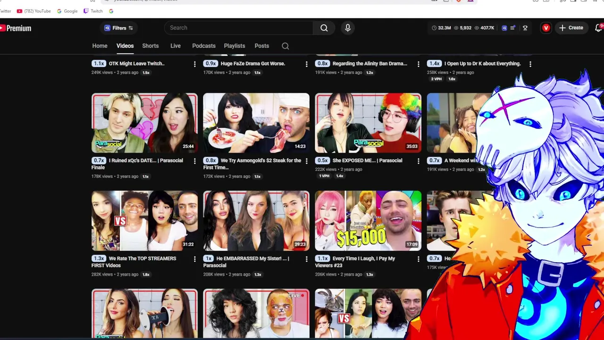604x340 pixels.
Task: Click the unlabeled Google G bookmark icon
Action: [111, 11]
